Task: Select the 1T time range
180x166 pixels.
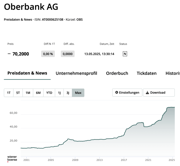Action: pos(9,93)
